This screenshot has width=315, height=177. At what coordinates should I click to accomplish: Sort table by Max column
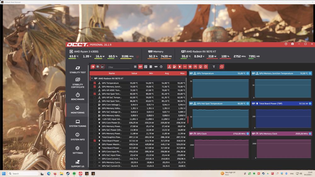[182, 73]
